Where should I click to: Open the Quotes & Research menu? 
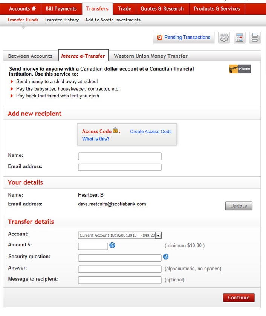162,9
